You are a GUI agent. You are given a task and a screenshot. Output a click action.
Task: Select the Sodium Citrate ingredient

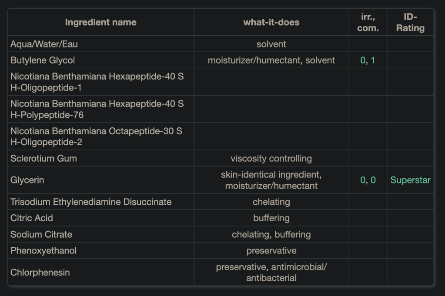pyautogui.click(x=41, y=235)
